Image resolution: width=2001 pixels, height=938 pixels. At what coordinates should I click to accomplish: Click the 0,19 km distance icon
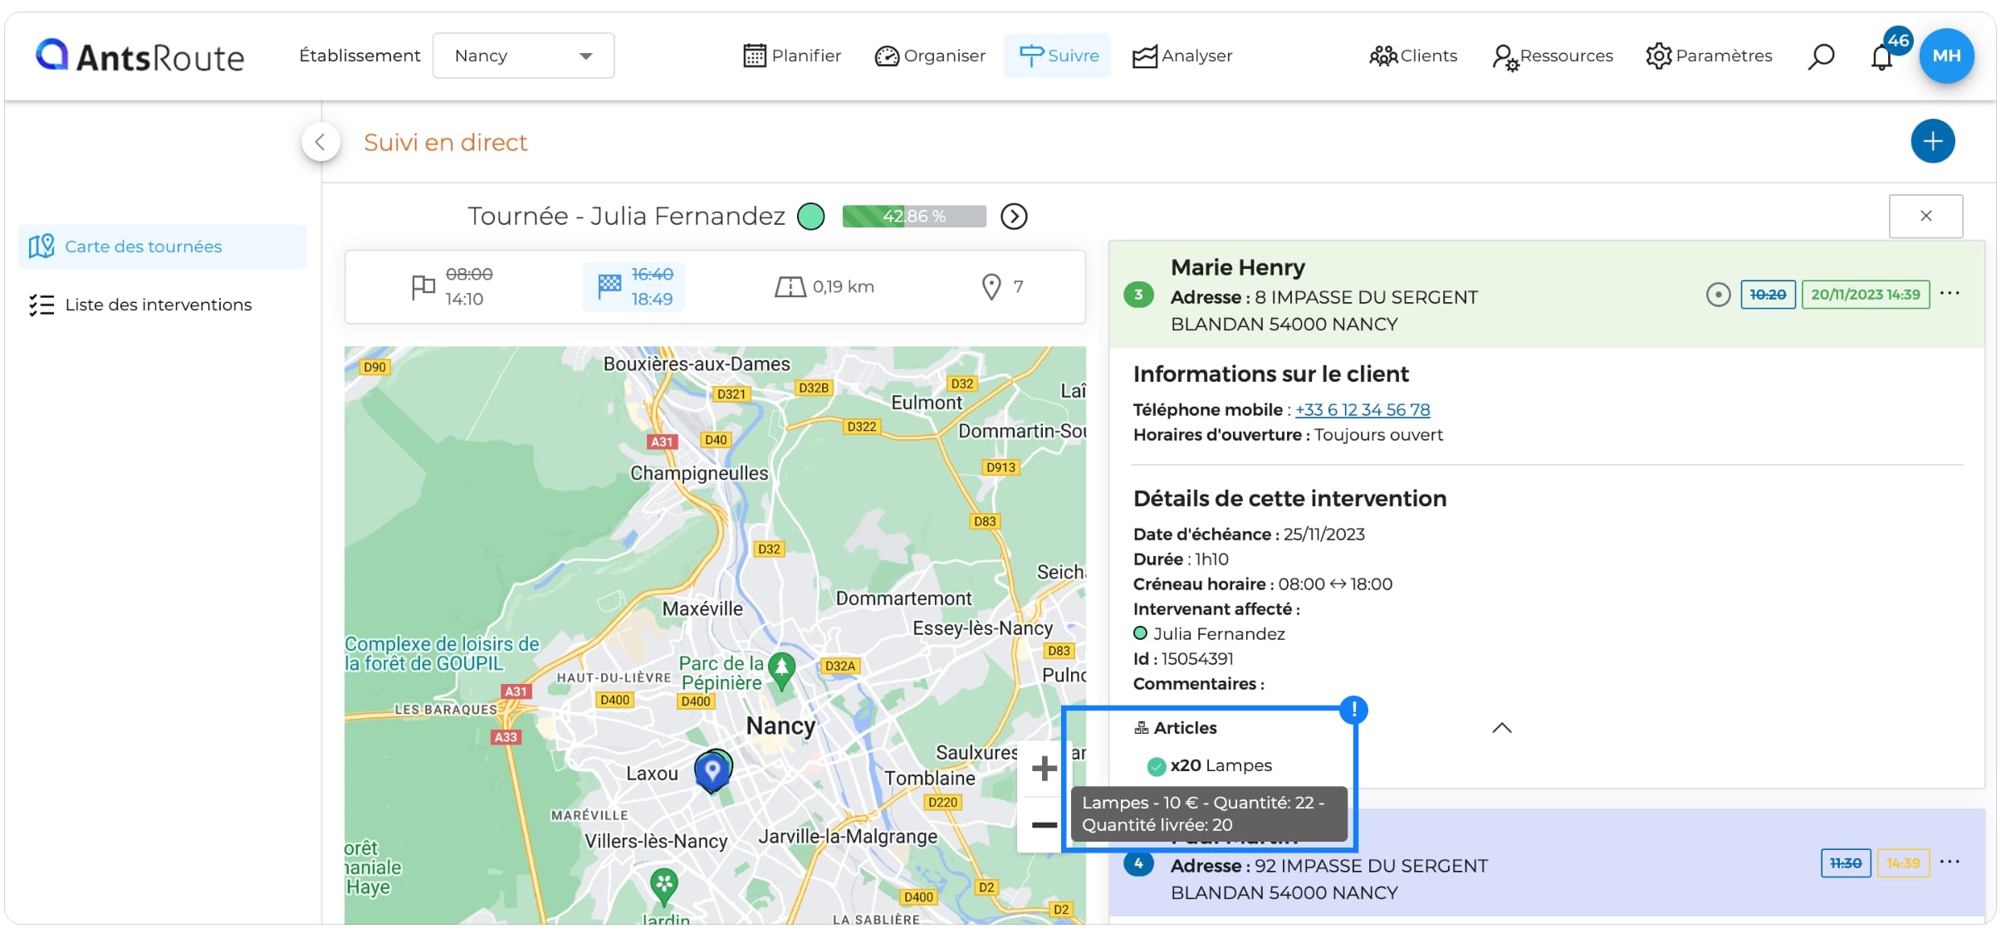tap(790, 287)
